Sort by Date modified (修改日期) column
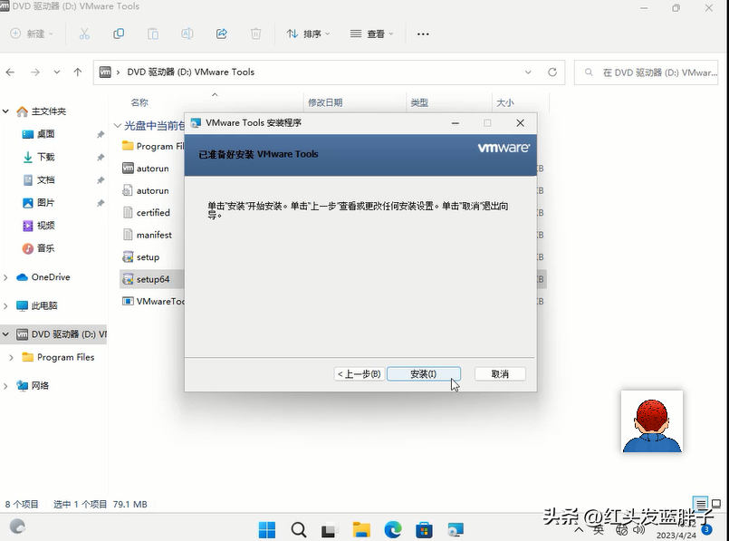Image resolution: width=729 pixels, height=541 pixels. tap(325, 102)
